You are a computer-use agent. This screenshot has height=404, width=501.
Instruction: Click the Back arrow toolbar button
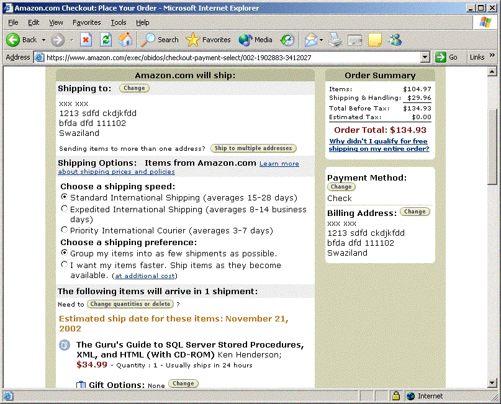(21, 40)
